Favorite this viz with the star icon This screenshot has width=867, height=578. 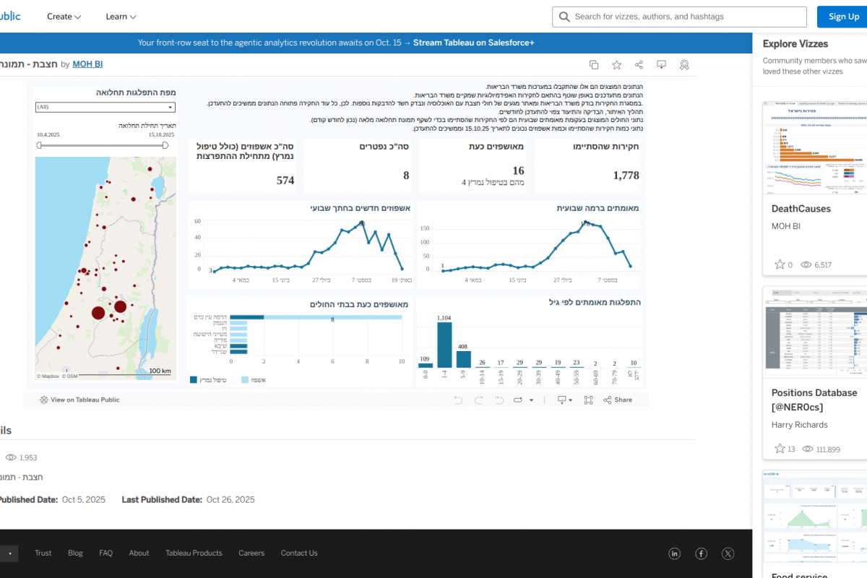(x=616, y=64)
